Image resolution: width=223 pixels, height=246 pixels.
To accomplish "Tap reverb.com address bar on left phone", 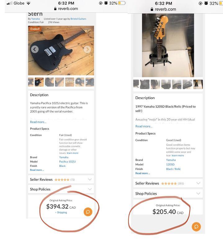I will point(66,9).
